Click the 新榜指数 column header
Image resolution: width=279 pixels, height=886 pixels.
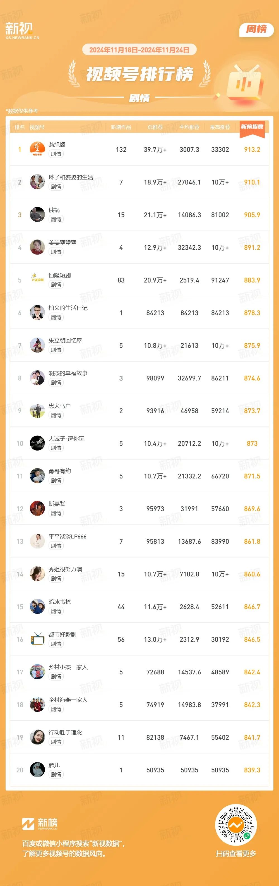252,127
